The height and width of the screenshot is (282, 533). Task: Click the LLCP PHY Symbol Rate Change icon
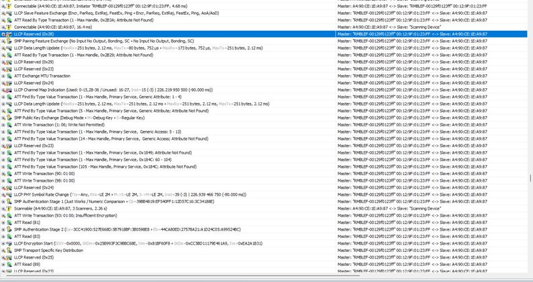pos(9,194)
